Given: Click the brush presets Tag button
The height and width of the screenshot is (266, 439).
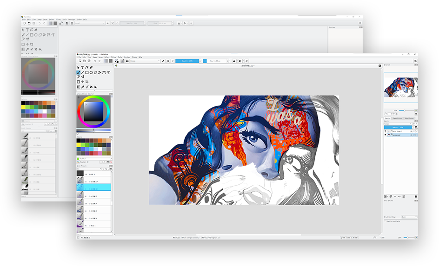Looking at the screenshot, I should coord(106,169).
